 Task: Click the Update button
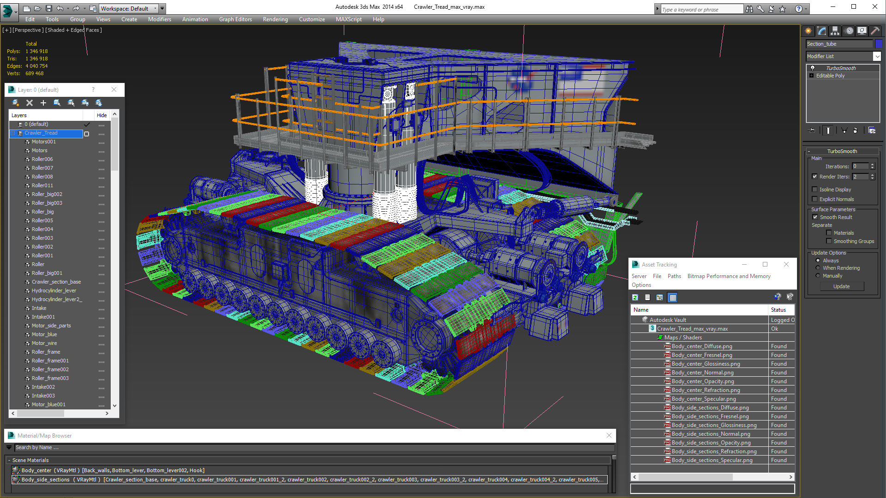click(x=841, y=286)
